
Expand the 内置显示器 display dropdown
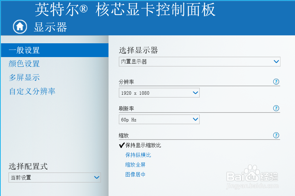point(200,61)
